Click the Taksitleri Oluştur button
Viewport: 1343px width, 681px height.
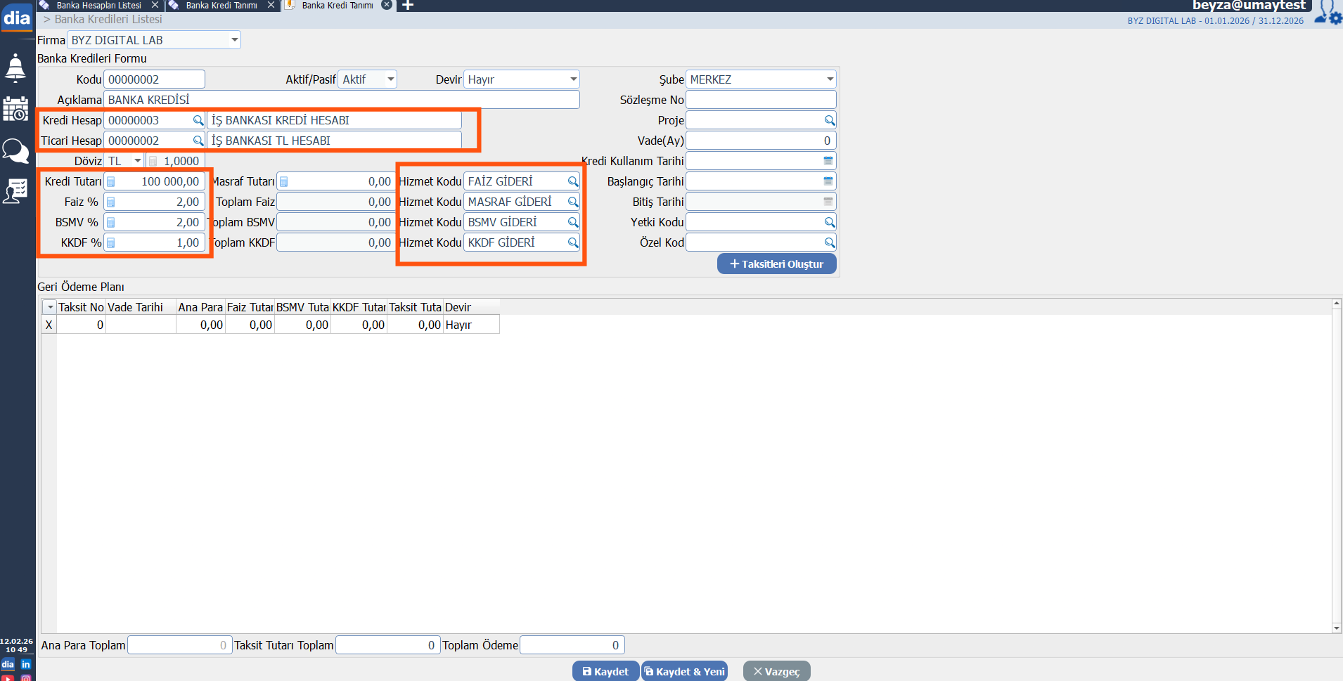coord(776,264)
